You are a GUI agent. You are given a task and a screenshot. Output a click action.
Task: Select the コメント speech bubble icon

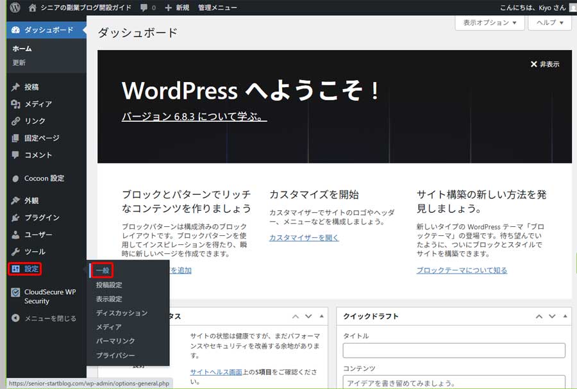pos(15,154)
